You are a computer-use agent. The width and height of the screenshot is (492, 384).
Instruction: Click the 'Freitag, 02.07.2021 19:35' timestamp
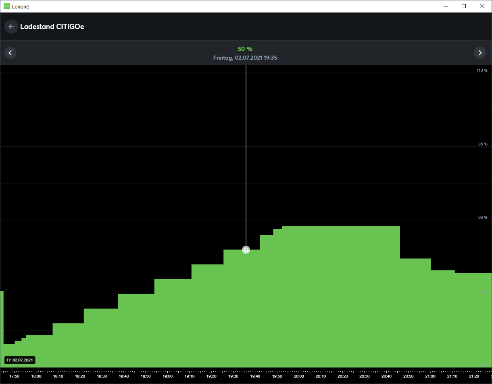[x=245, y=58]
